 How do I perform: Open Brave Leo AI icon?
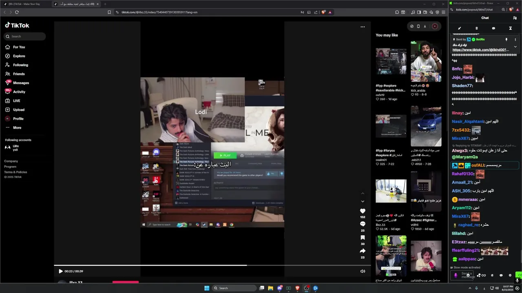point(431,12)
